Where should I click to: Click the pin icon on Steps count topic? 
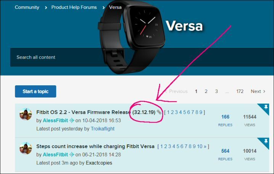click(266, 141)
